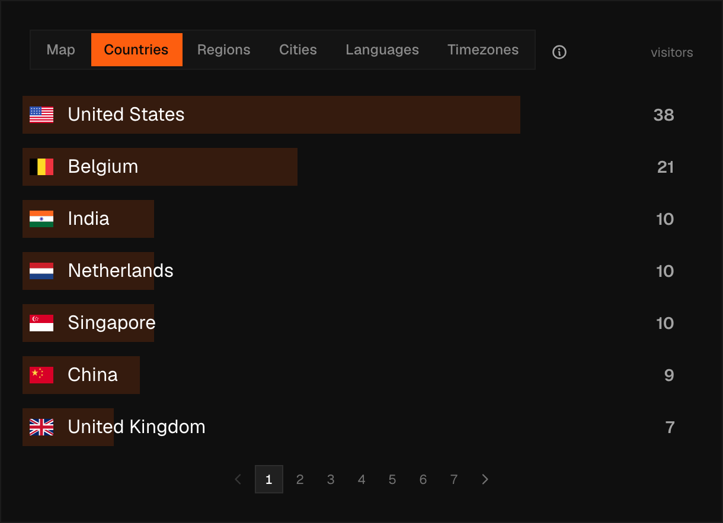Click the United Kingdom flag icon
723x523 pixels.
click(41, 427)
